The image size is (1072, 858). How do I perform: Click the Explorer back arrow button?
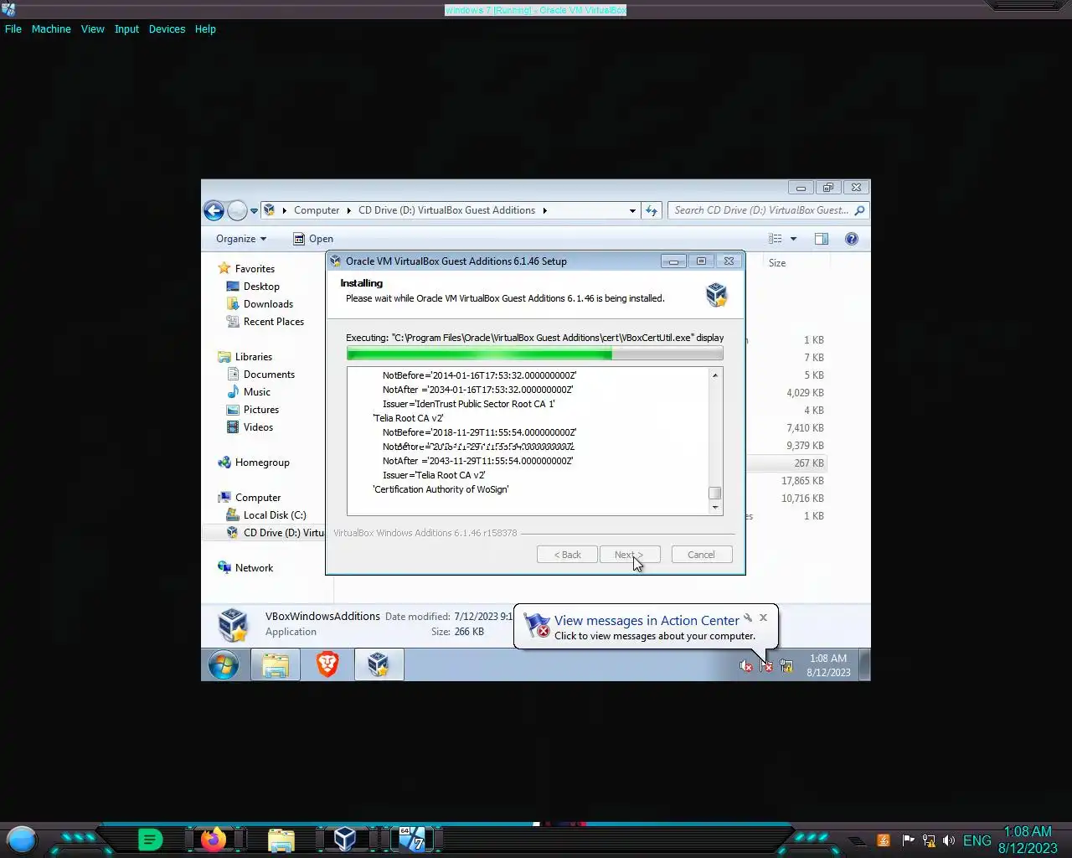[x=214, y=210]
